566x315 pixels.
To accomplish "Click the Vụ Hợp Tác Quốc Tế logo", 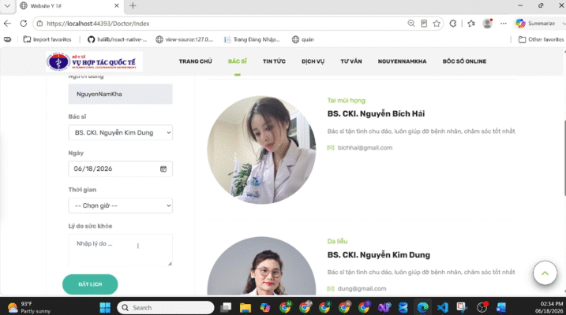I will (x=94, y=61).
